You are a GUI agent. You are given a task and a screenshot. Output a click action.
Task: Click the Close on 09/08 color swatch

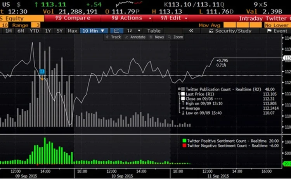click(183, 99)
